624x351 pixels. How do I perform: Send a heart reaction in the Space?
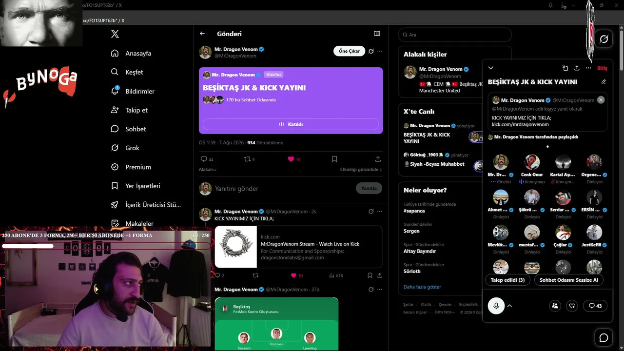572,306
